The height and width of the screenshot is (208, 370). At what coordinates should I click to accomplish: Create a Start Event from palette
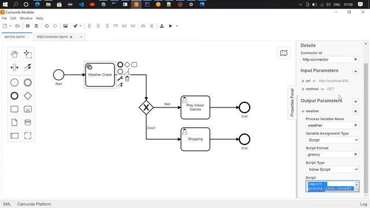(14, 83)
